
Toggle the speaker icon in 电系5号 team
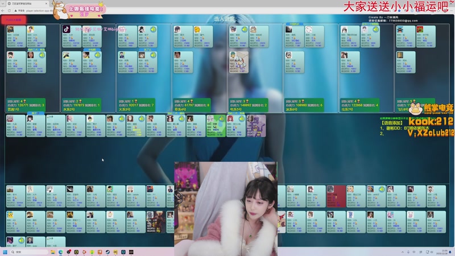(x=245, y=30)
